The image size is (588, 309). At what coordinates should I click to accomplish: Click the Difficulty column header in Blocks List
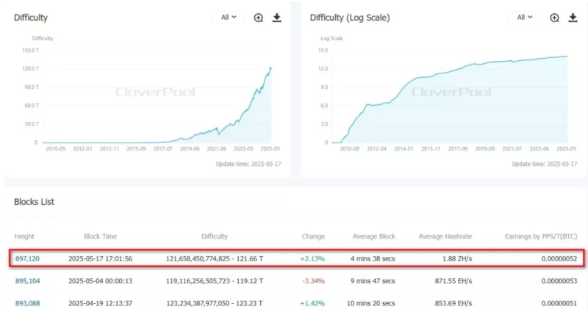214,236
